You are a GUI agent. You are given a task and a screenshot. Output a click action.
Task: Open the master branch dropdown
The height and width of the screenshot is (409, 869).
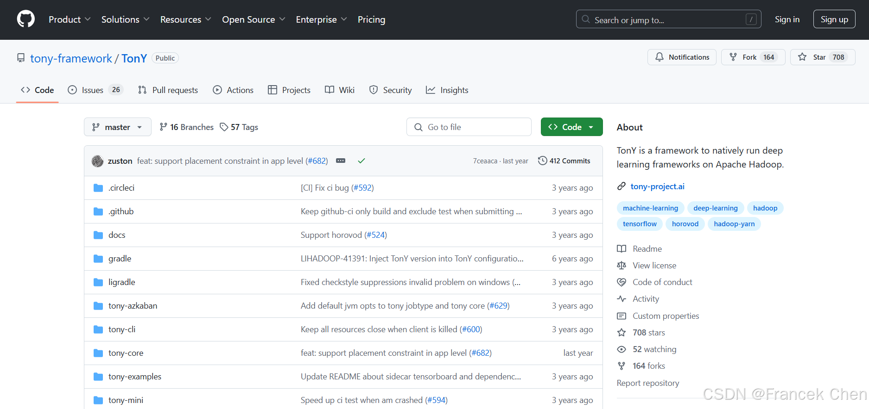click(x=117, y=127)
